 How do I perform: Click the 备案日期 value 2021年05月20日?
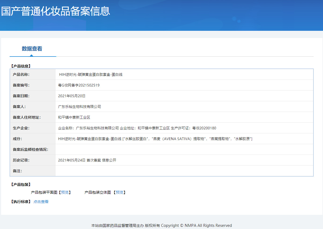[72, 96]
